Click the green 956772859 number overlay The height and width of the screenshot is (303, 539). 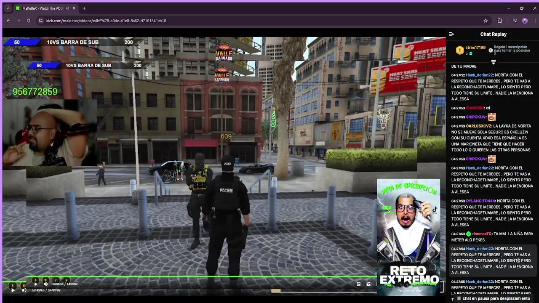(x=35, y=92)
